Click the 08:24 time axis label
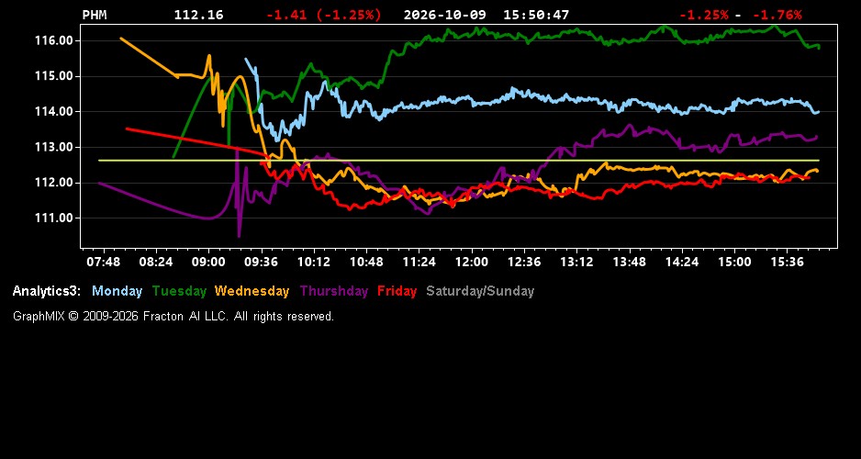This screenshot has width=861, height=459. point(156,262)
